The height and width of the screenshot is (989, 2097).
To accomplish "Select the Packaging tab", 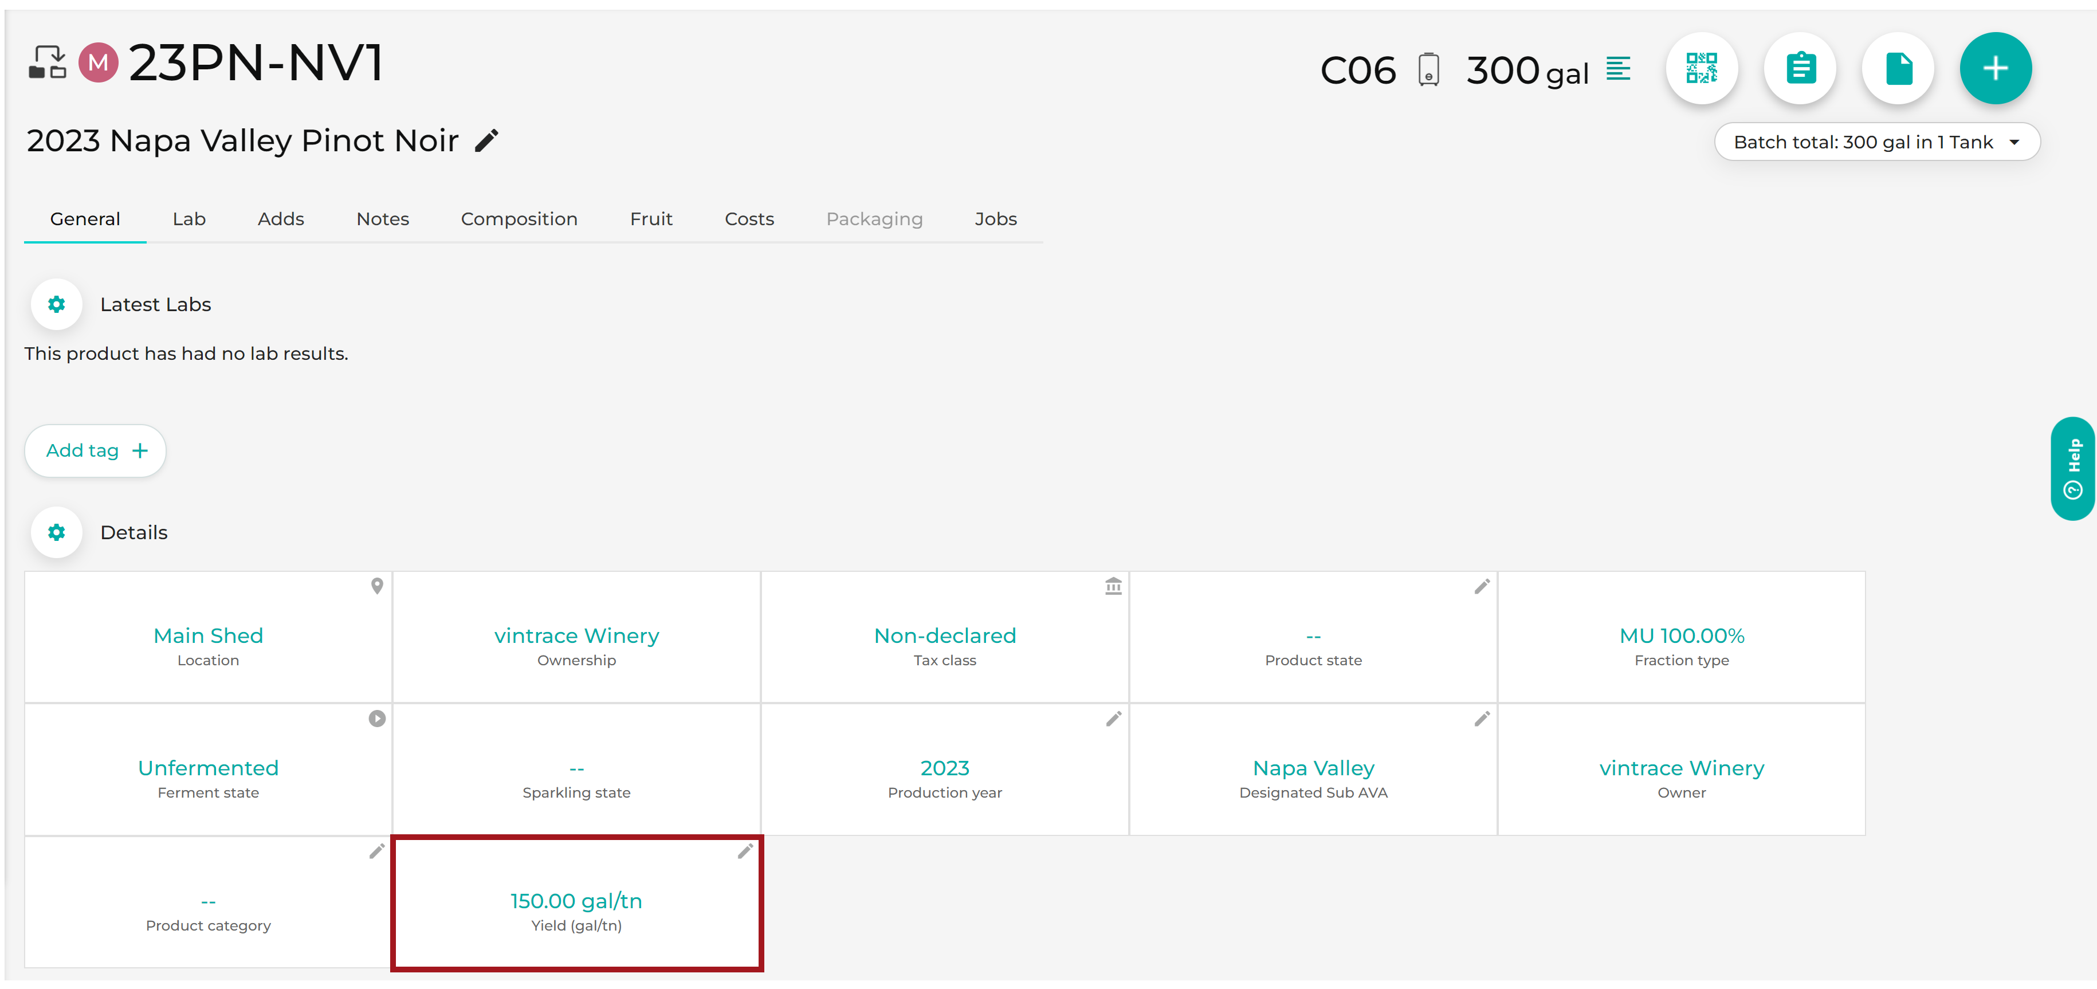I will point(874,219).
